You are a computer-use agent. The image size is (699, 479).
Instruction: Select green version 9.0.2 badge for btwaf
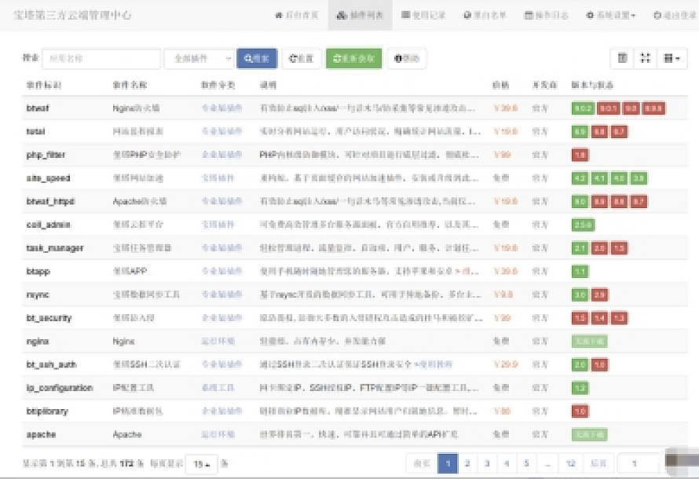[583, 109]
